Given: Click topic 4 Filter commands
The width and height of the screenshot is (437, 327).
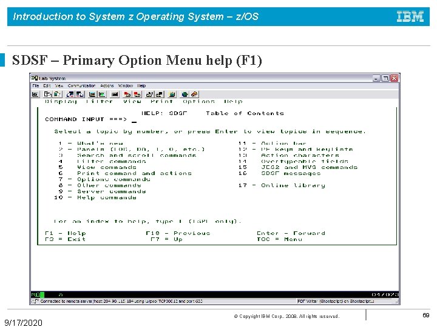Looking at the screenshot, I should click(102, 161).
